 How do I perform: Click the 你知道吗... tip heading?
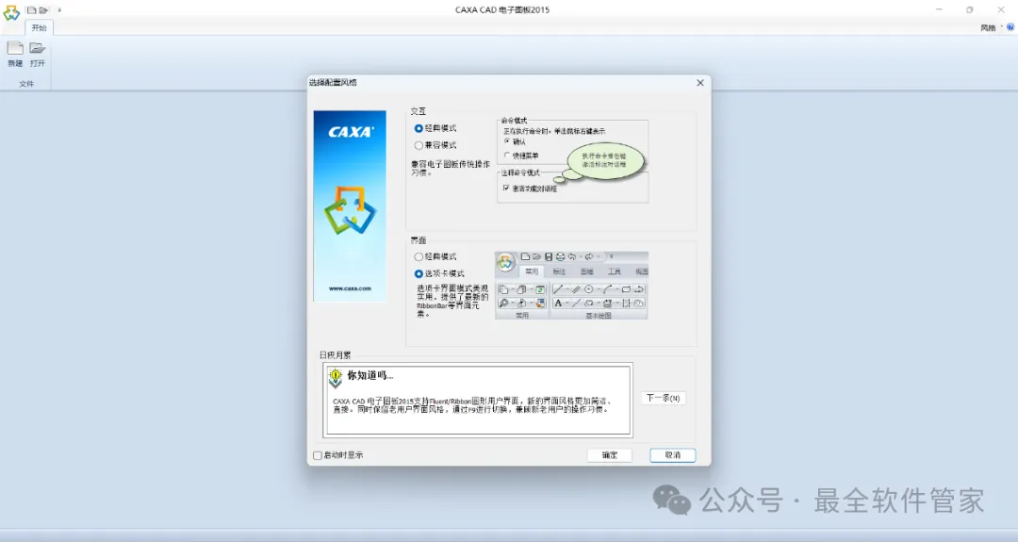point(370,375)
